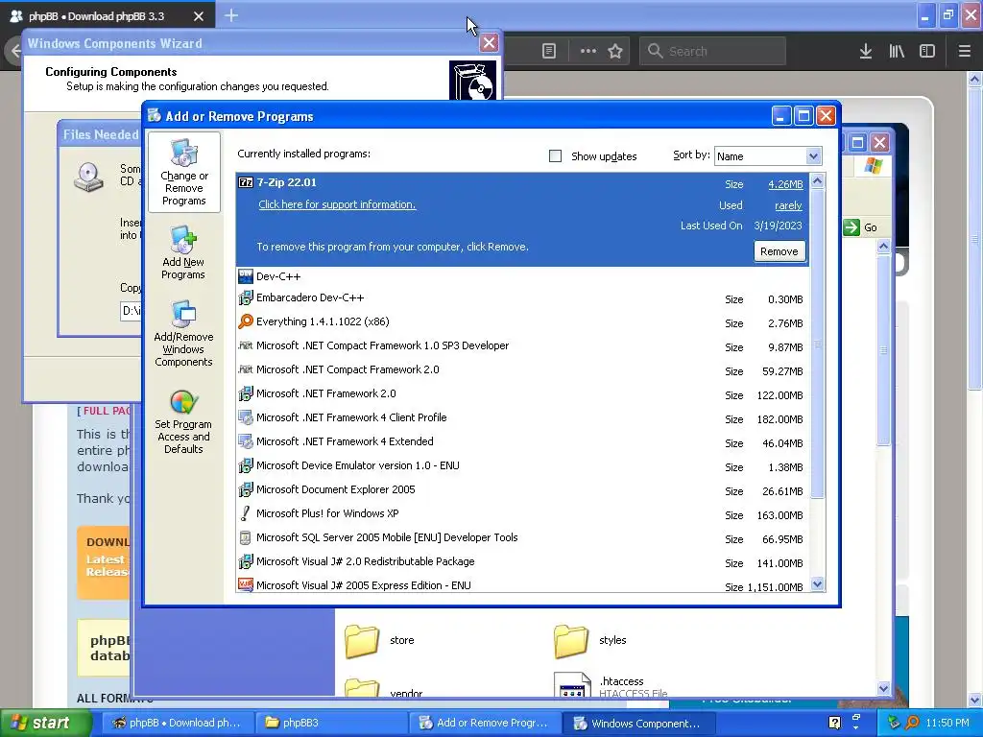Click Go button in explorer window
Screen dimensions: 983x737
(x=861, y=227)
